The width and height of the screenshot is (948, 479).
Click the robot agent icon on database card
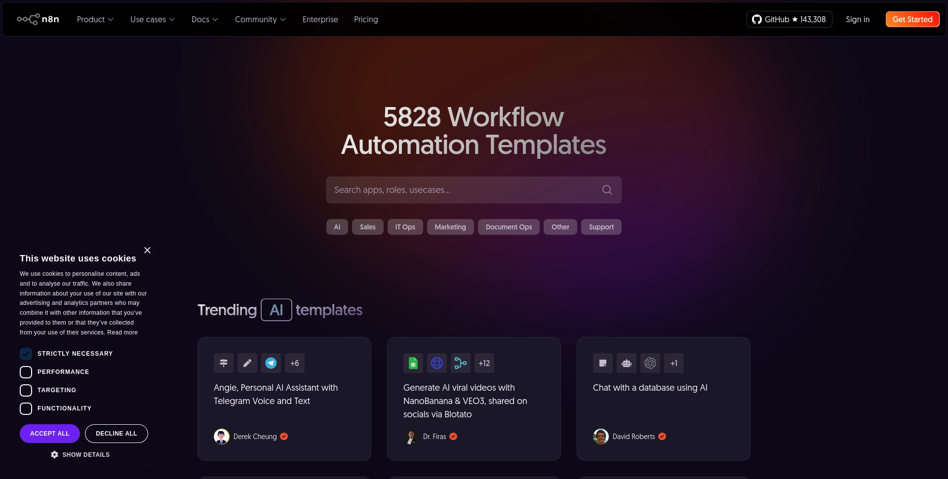[627, 363]
